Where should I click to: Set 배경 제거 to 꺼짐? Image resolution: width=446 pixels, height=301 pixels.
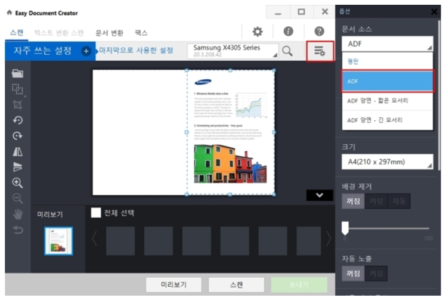click(x=353, y=201)
